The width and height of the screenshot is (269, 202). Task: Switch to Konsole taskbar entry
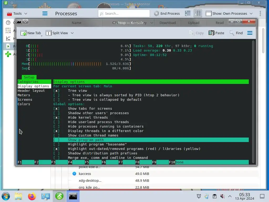pyautogui.click(x=73, y=196)
